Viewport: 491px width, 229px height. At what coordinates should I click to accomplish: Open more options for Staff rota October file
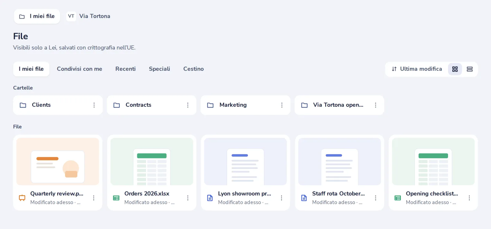(x=375, y=198)
